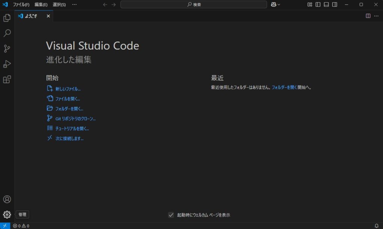Viewport: 383px width, 229px height.
Task: Click 新しいファイル... link
Action: [x=68, y=89]
